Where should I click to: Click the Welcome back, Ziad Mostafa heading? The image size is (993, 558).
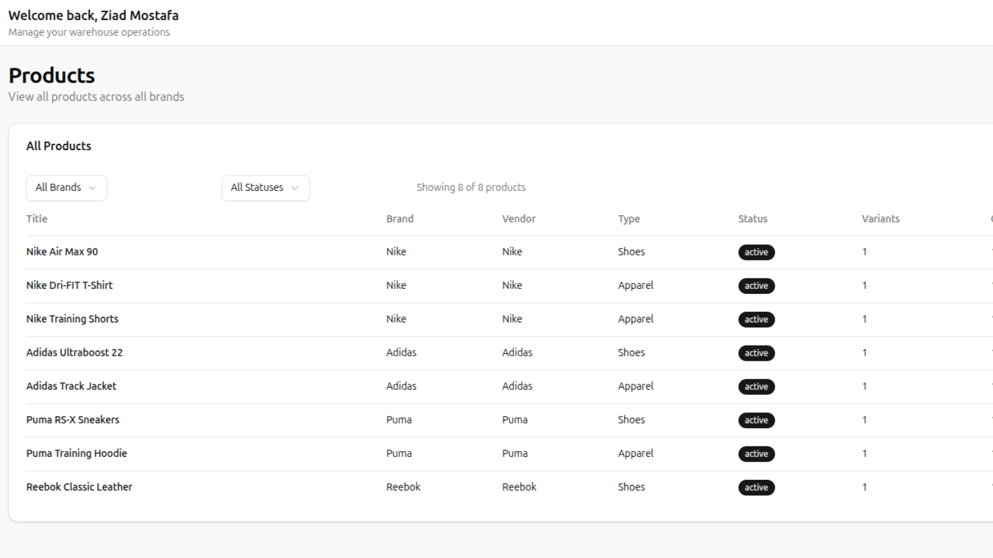93,15
